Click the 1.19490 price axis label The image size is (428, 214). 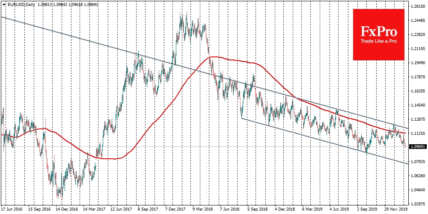coord(419,63)
